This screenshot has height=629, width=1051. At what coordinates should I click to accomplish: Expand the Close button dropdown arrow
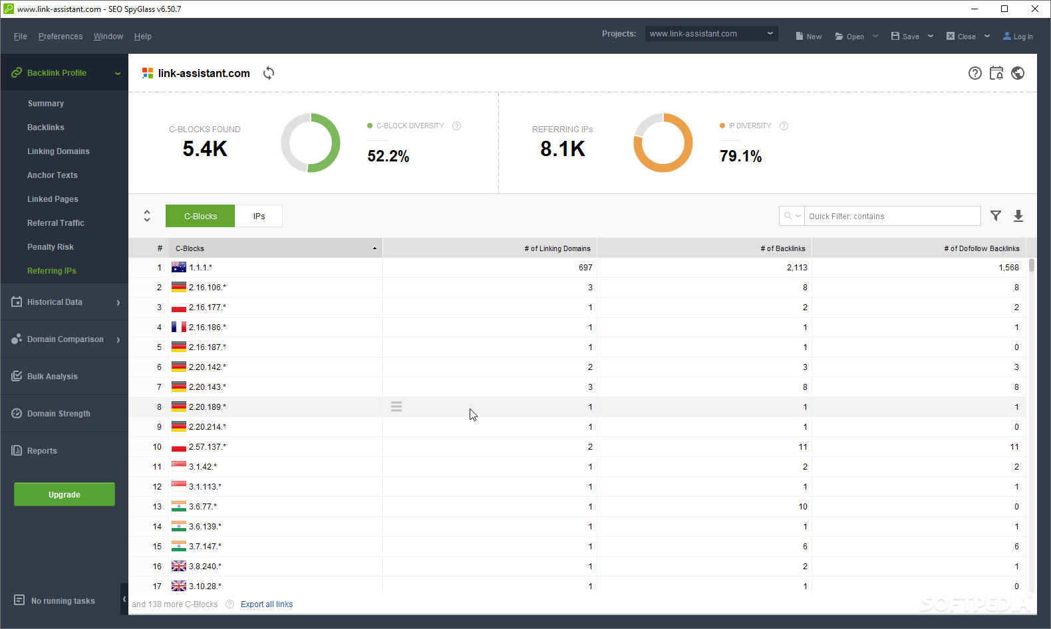click(x=987, y=37)
